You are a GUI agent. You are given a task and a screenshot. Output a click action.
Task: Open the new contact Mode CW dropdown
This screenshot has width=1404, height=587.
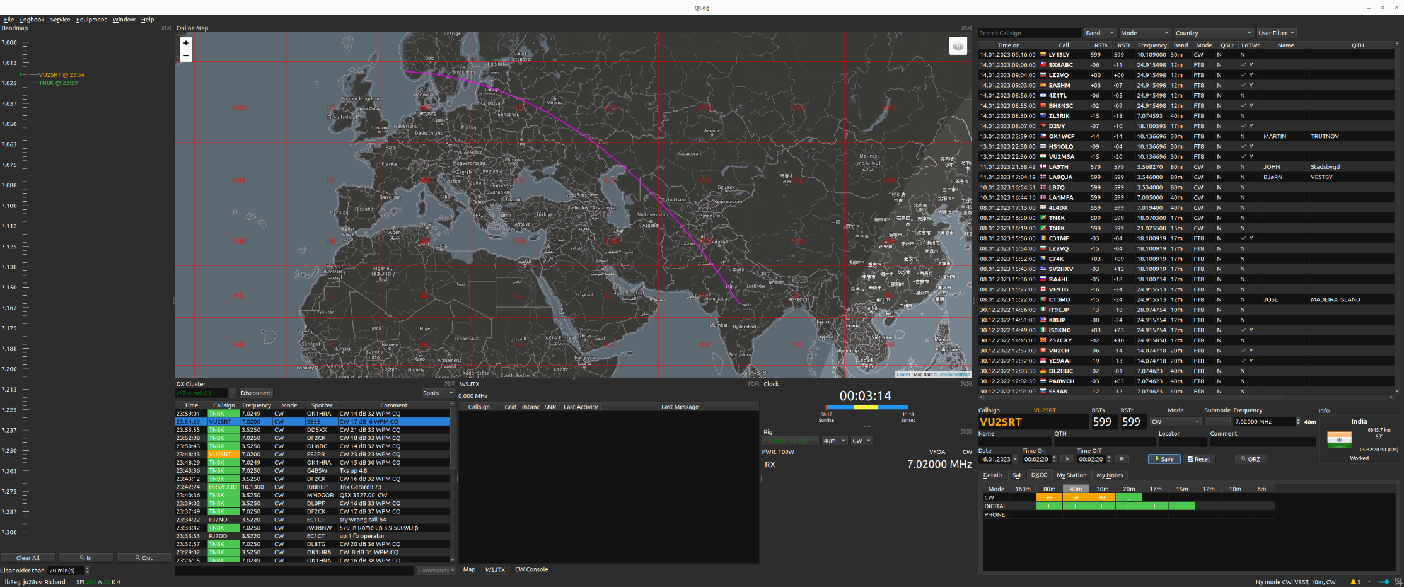pos(1175,421)
